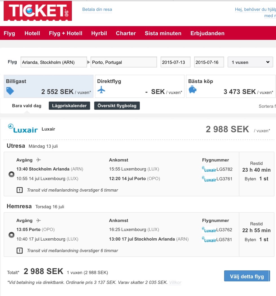The image size is (276, 296).
Task: Open the 1 vuxen passenger dropdown
Action: (250, 62)
